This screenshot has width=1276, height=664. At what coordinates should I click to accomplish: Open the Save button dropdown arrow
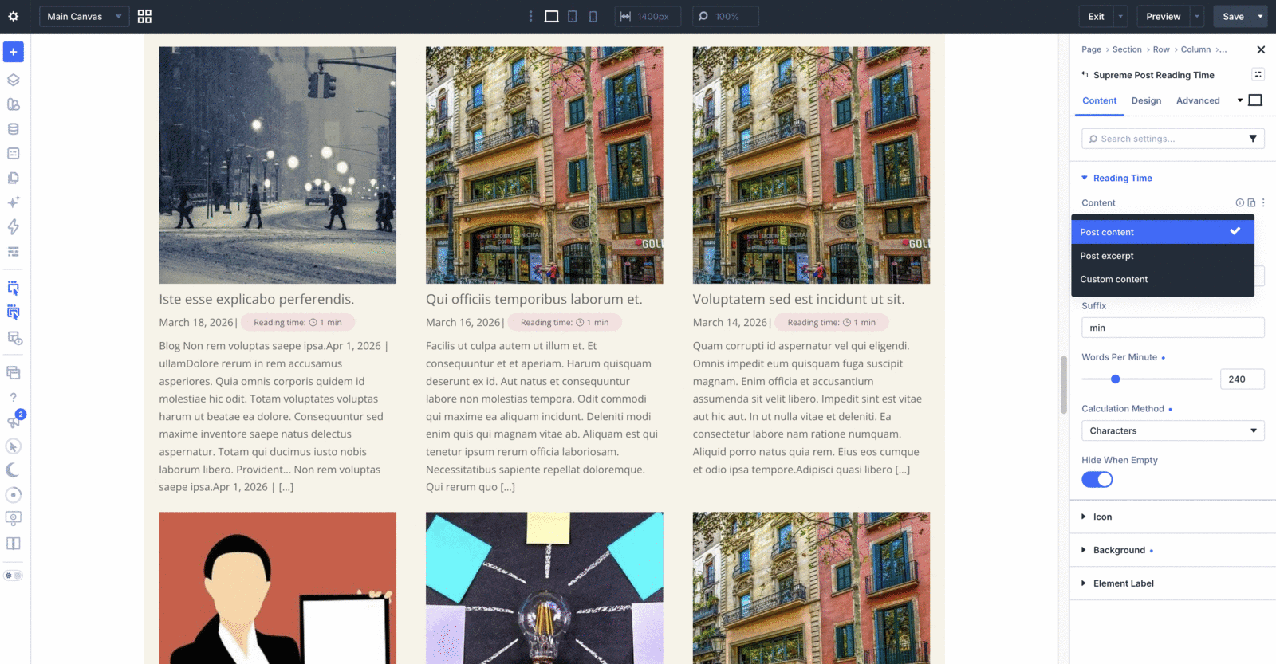click(1261, 16)
